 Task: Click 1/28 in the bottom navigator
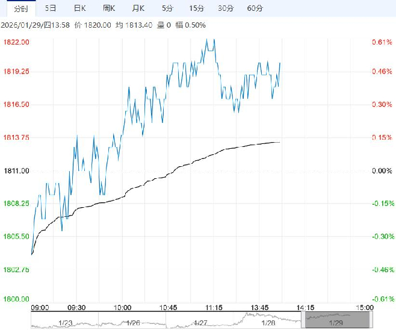[x=268, y=322]
